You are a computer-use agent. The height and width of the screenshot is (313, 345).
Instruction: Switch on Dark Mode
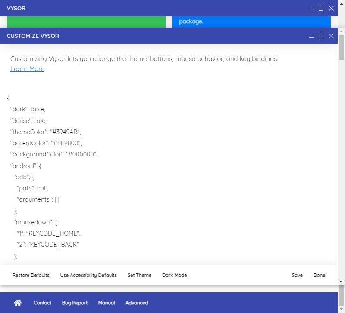click(x=175, y=275)
